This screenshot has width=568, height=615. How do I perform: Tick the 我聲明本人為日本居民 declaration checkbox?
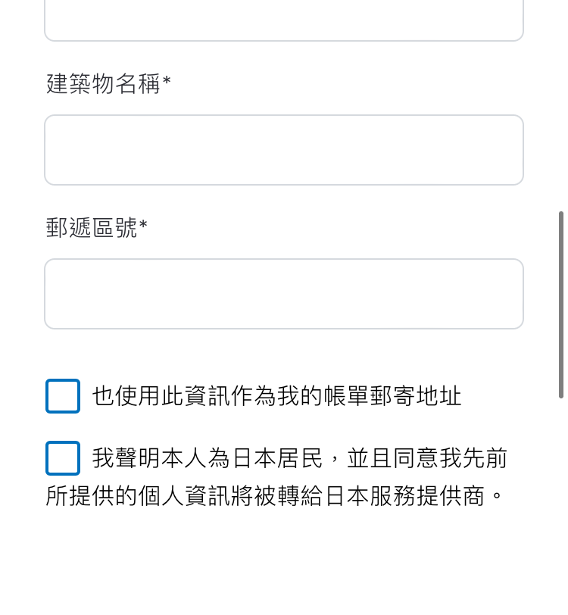tap(63, 458)
